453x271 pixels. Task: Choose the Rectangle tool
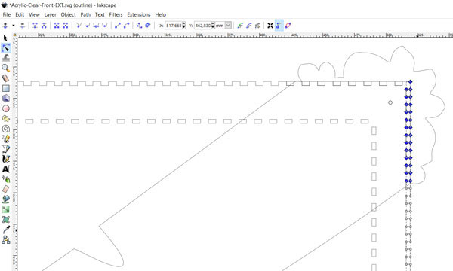(6, 88)
